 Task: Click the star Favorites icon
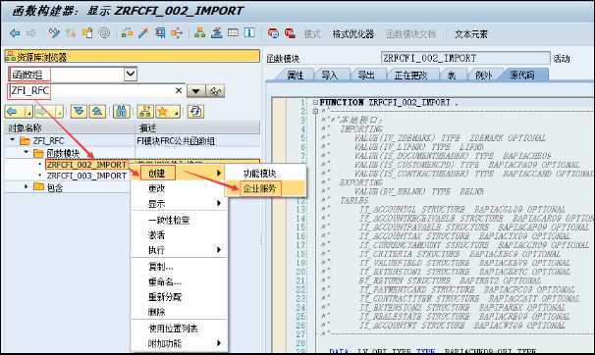164,112
